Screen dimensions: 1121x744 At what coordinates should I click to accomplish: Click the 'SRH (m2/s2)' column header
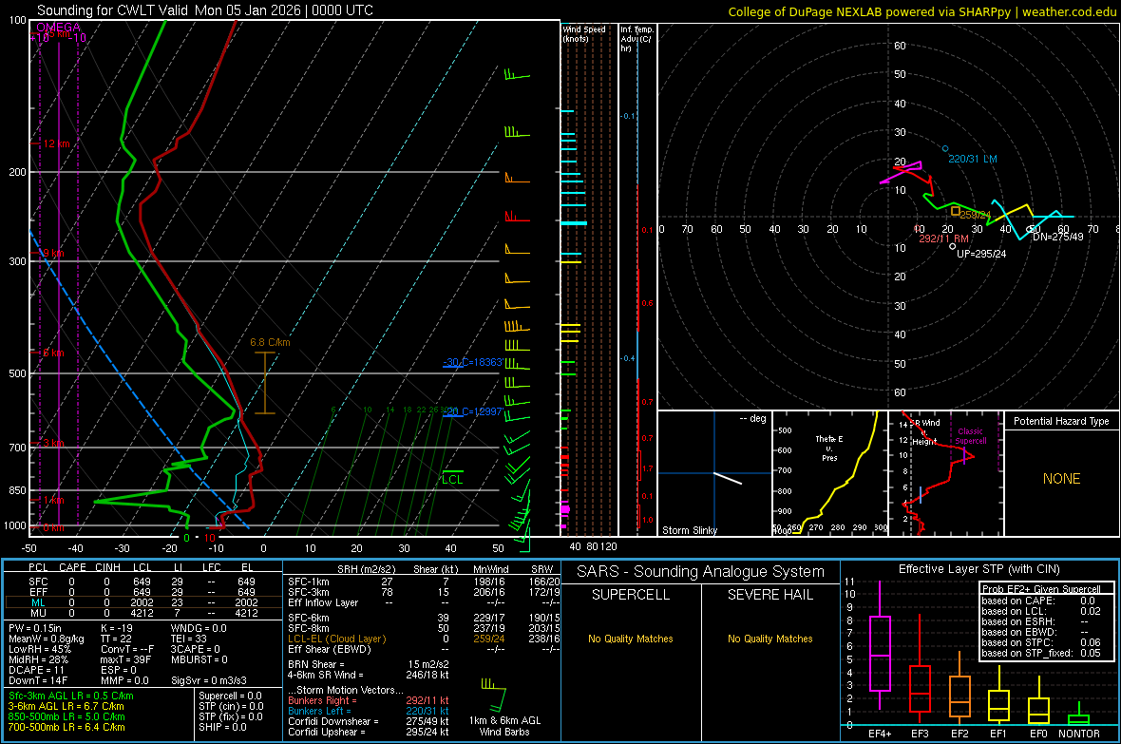coord(366,569)
